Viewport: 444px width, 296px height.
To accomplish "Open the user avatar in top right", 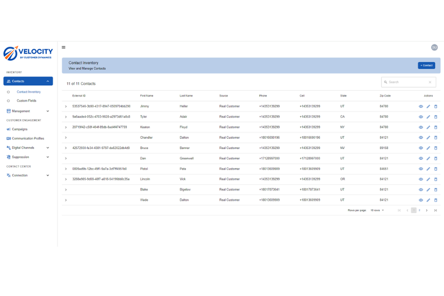I will click(434, 47).
